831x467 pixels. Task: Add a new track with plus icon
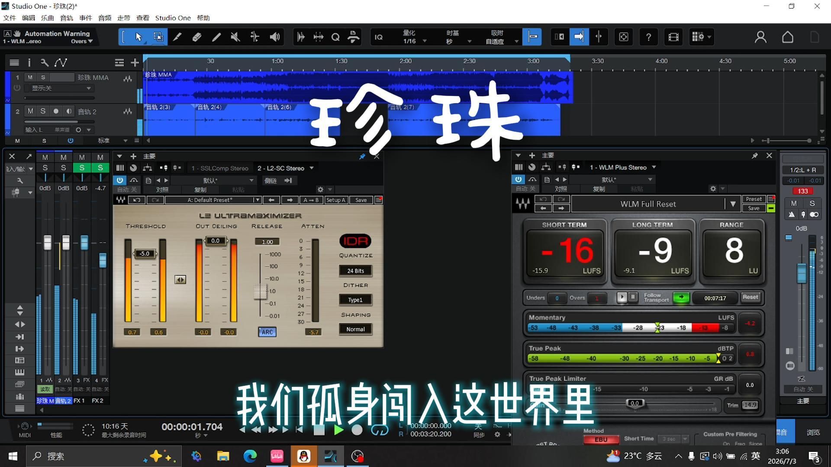(135, 63)
